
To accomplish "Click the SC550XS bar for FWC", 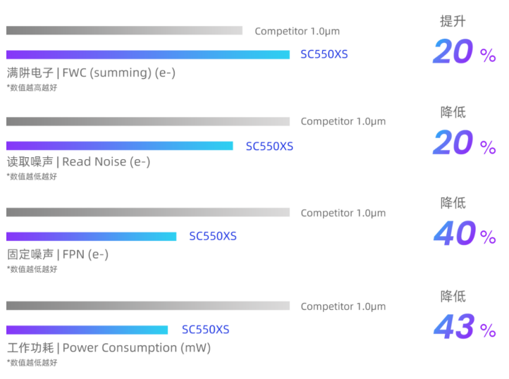I will point(148,54).
